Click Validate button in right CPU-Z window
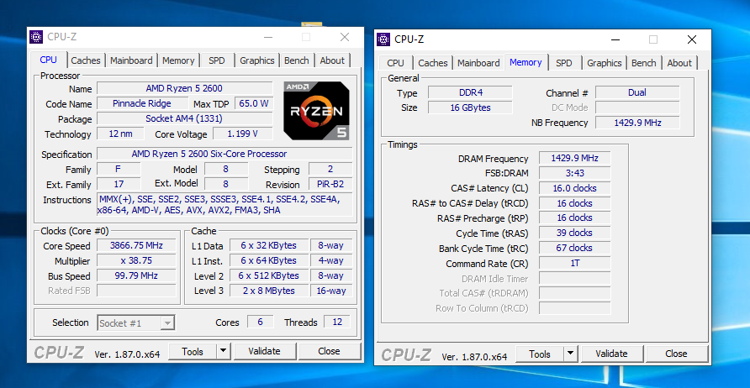Viewport: 750px width, 388px height. point(611,354)
